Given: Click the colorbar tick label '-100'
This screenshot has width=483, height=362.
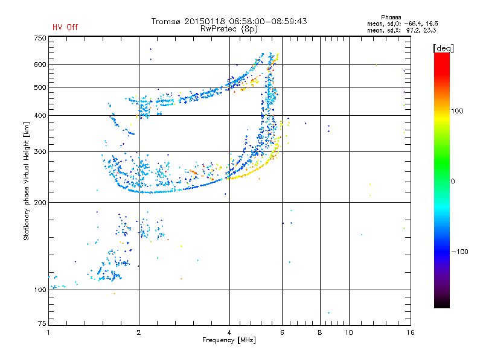Looking at the screenshot, I should pyautogui.click(x=459, y=252).
